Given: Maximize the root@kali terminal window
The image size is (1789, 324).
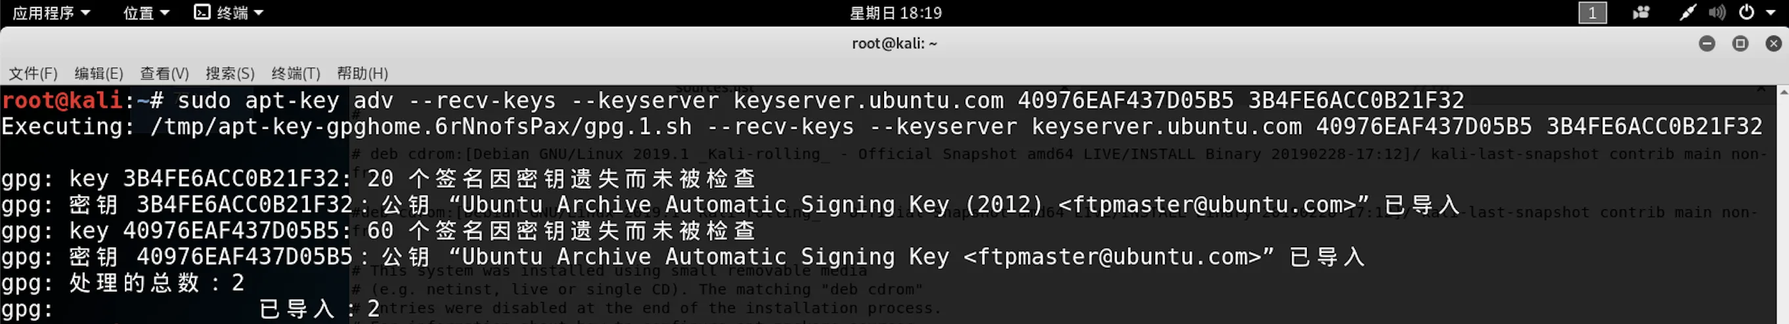Looking at the screenshot, I should (x=1740, y=44).
